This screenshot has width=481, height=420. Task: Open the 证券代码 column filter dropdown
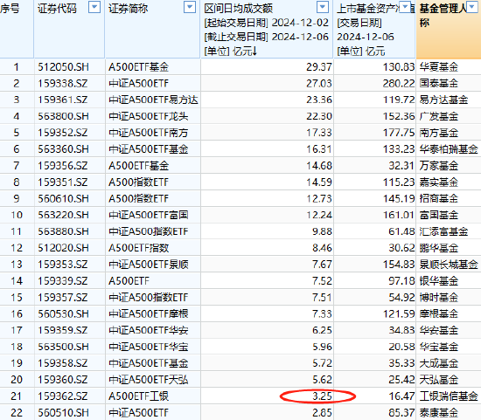pyautogui.click(x=94, y=7)
